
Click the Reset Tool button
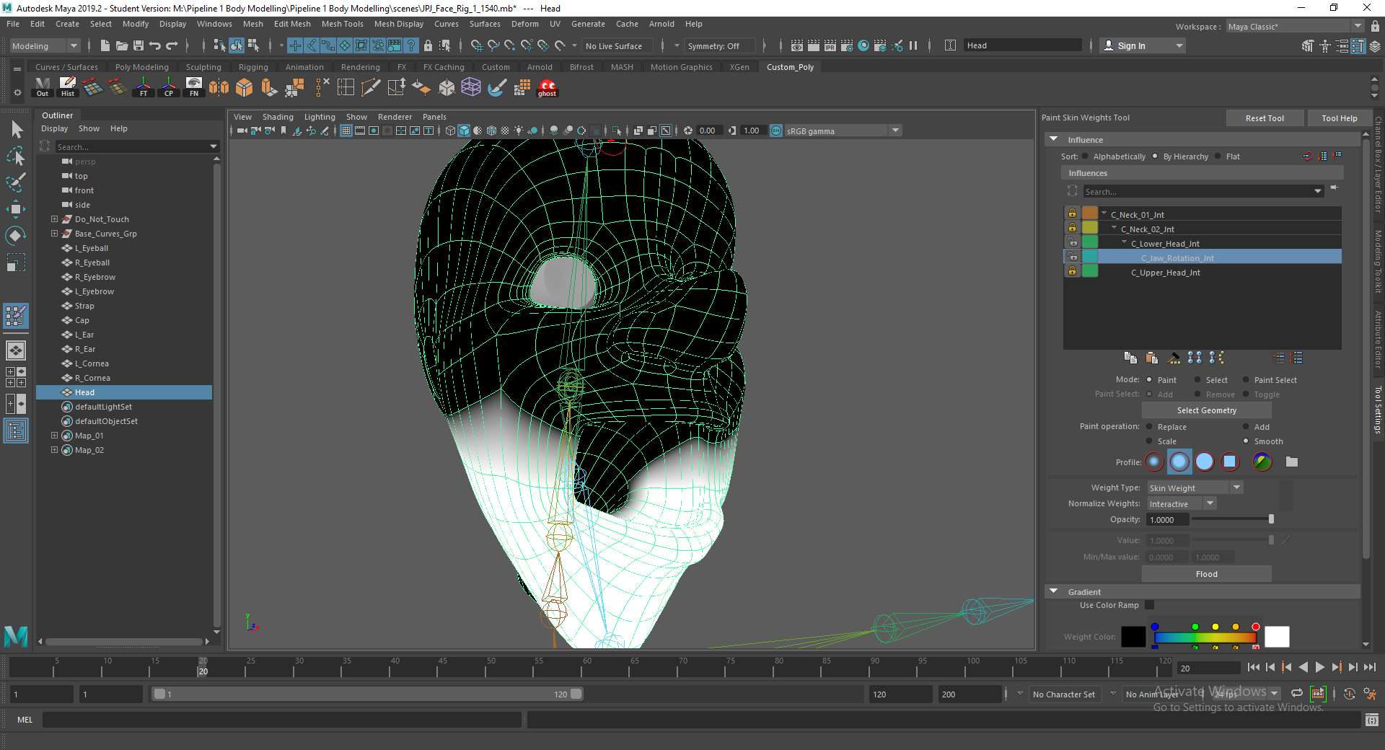tap(1265, 118)
